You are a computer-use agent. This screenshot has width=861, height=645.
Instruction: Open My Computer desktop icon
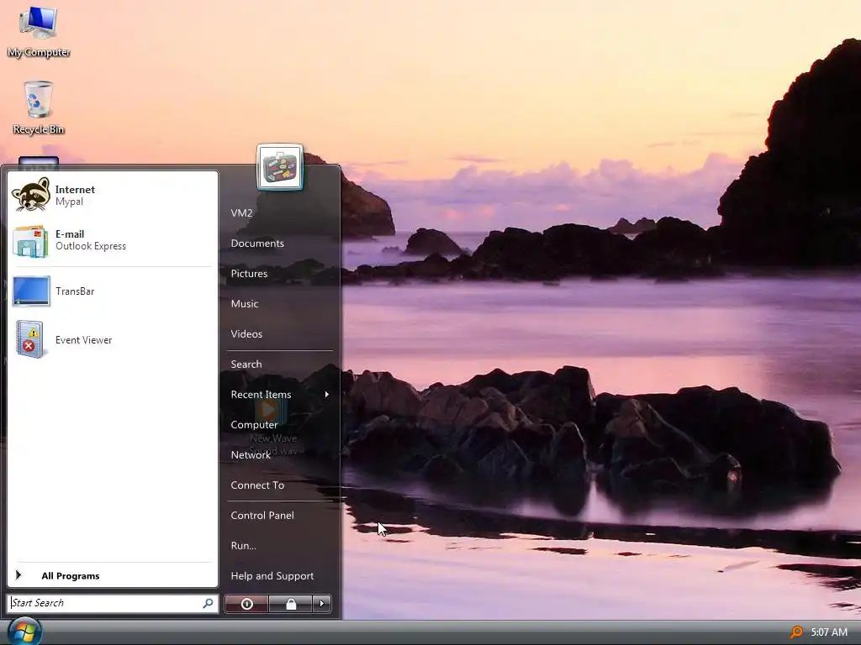coord(39,32)
